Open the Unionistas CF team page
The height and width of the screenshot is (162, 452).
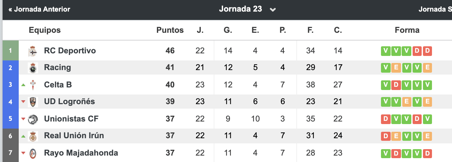coord(71,119)
